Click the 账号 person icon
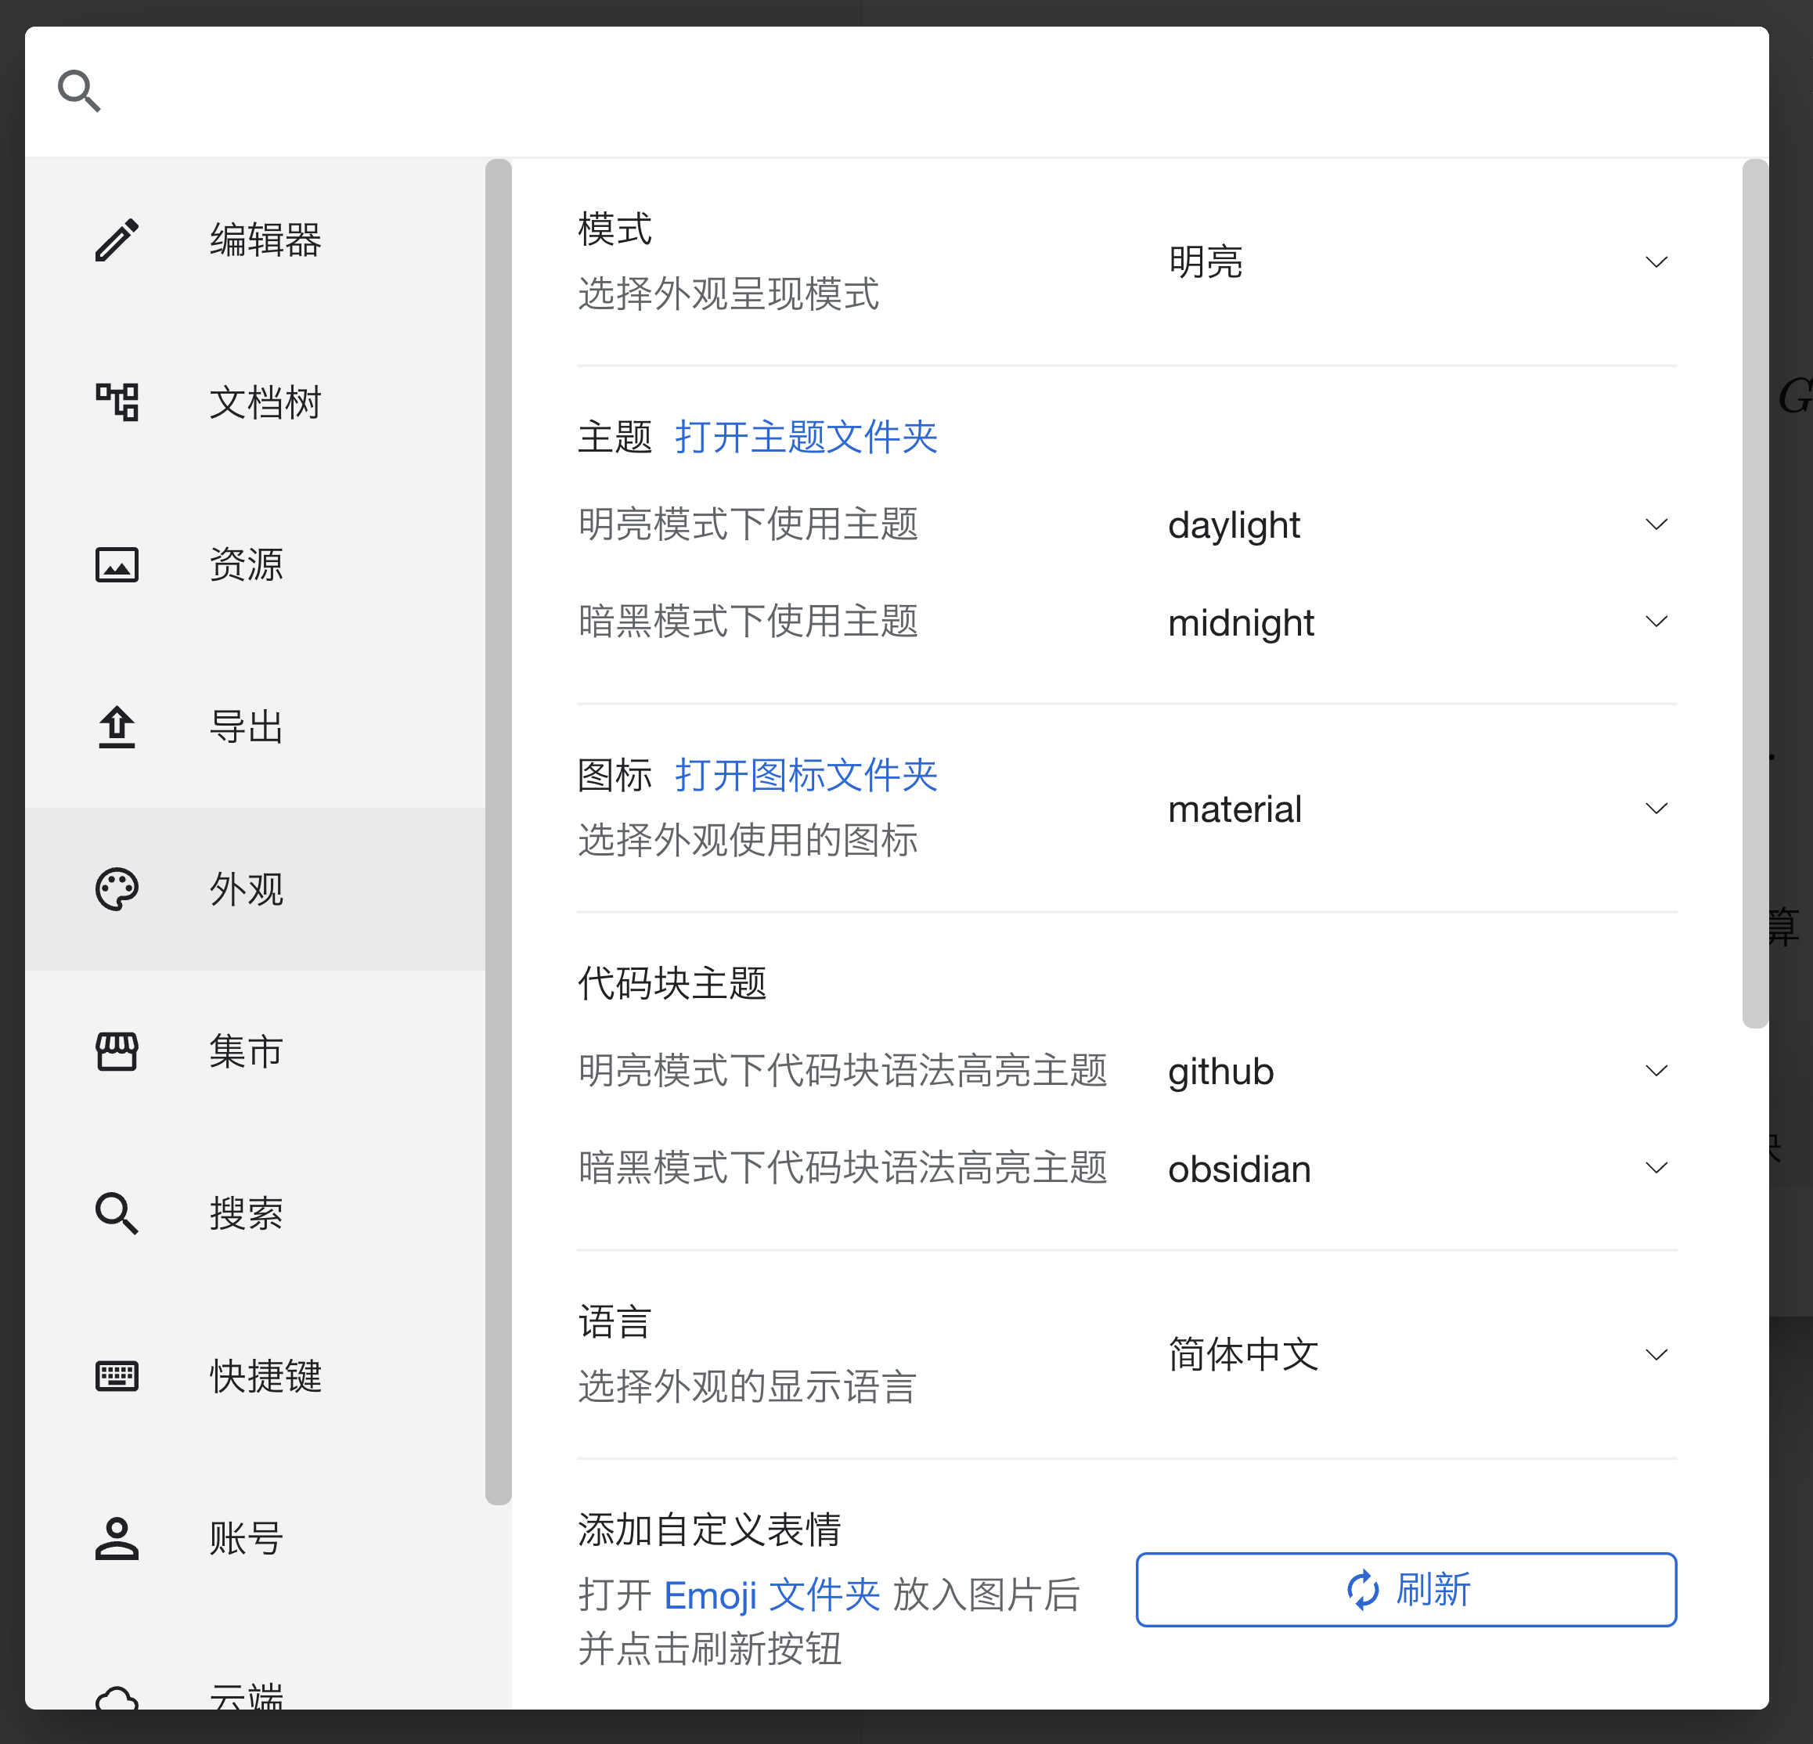The image size is (1813, 1744). (x=117, y=1539)
